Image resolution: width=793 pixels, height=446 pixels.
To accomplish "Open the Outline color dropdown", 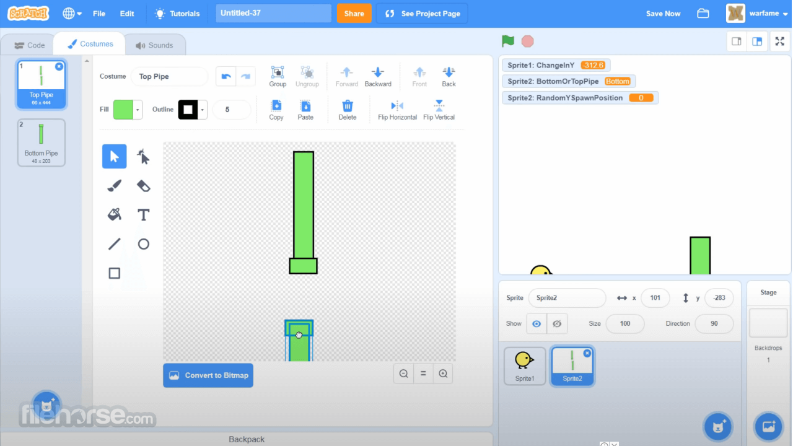I will pos(202,110).
